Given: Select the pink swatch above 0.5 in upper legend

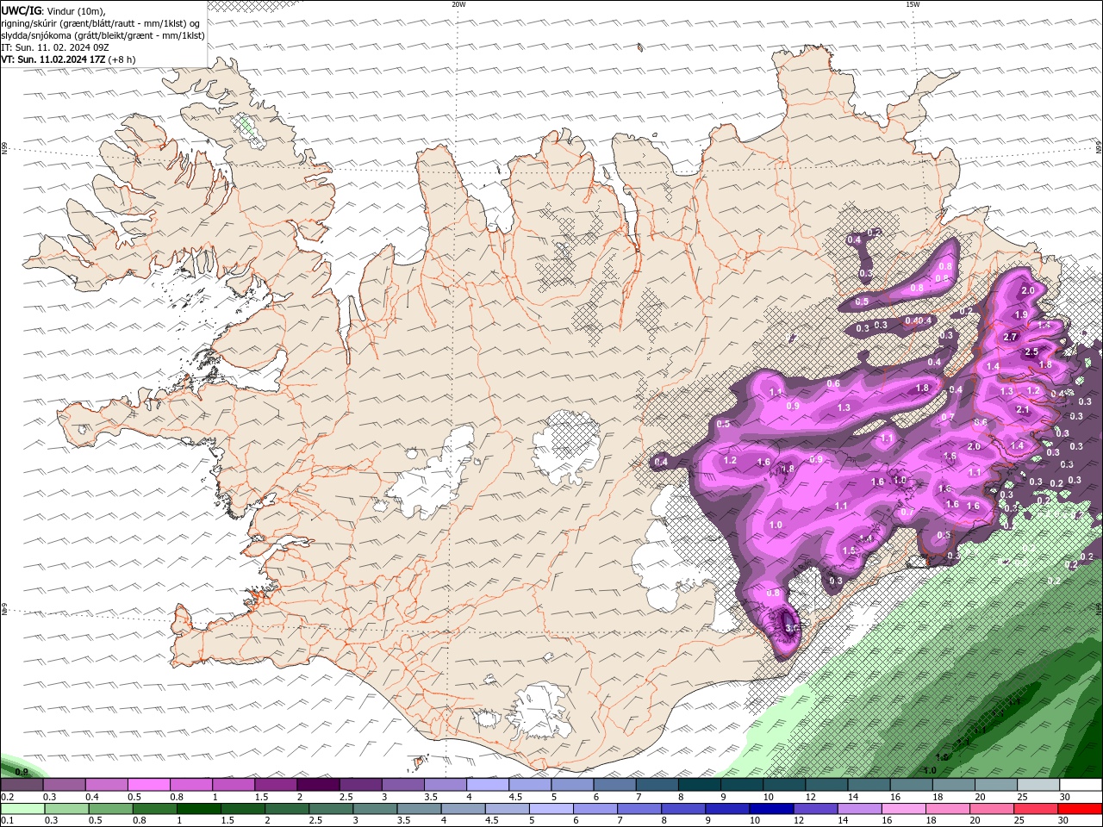Looking at the screenshot, I should coord(148,785).
